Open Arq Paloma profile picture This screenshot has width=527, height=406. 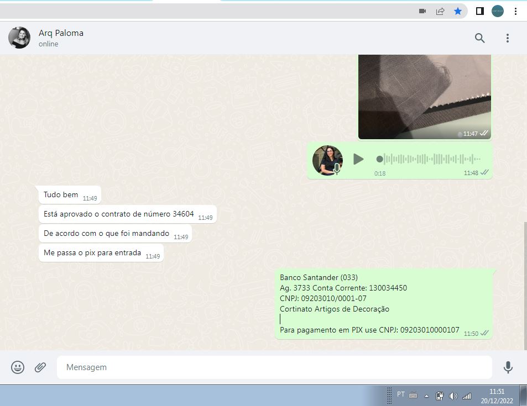19,38
